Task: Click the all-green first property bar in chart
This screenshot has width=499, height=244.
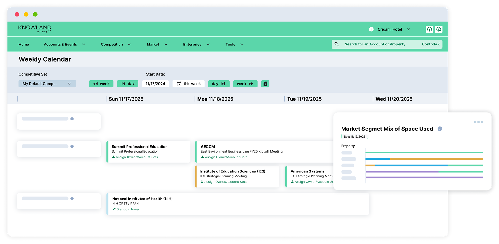Action: (424, 152)
